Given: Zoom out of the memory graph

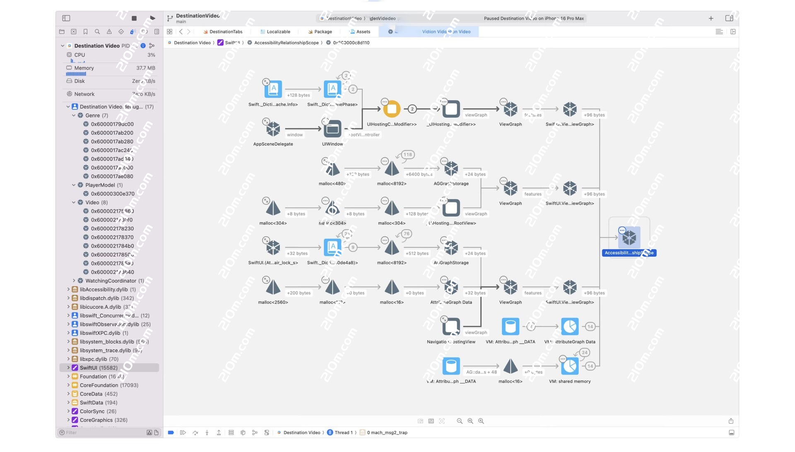Looking at the screenshot, I should point(460,421).
